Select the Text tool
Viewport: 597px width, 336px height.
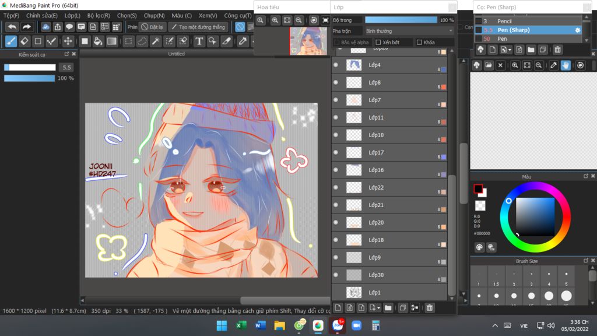pos(199,41)
